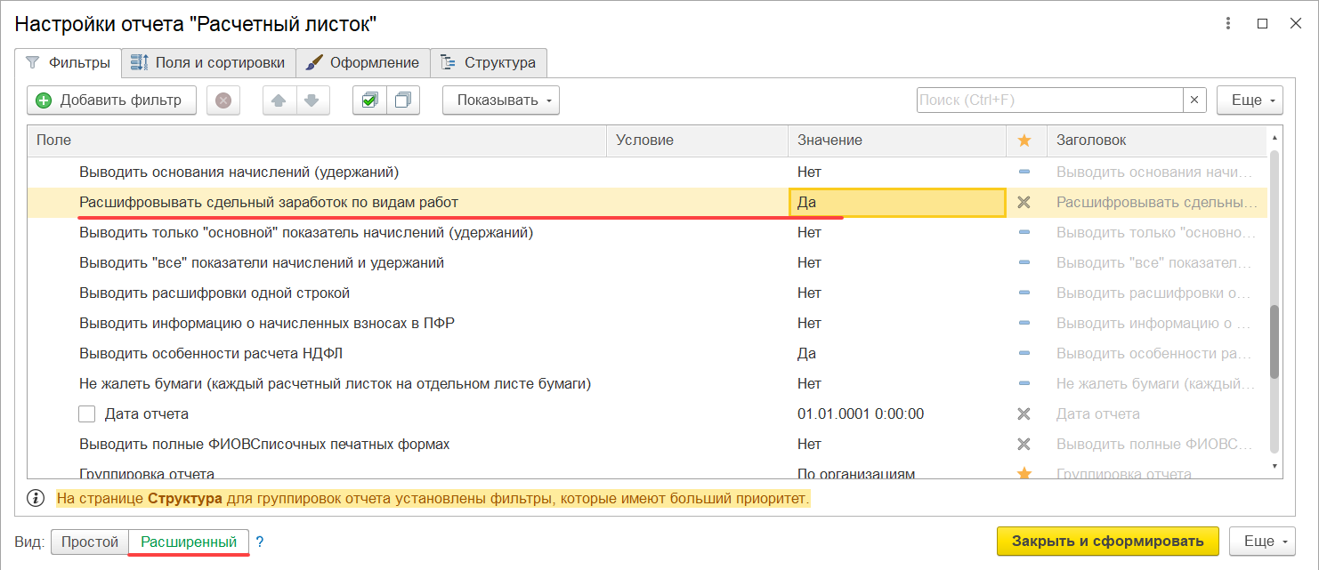Open the Структура tab
Viewport: 1319px width, 570px height.
489,62
